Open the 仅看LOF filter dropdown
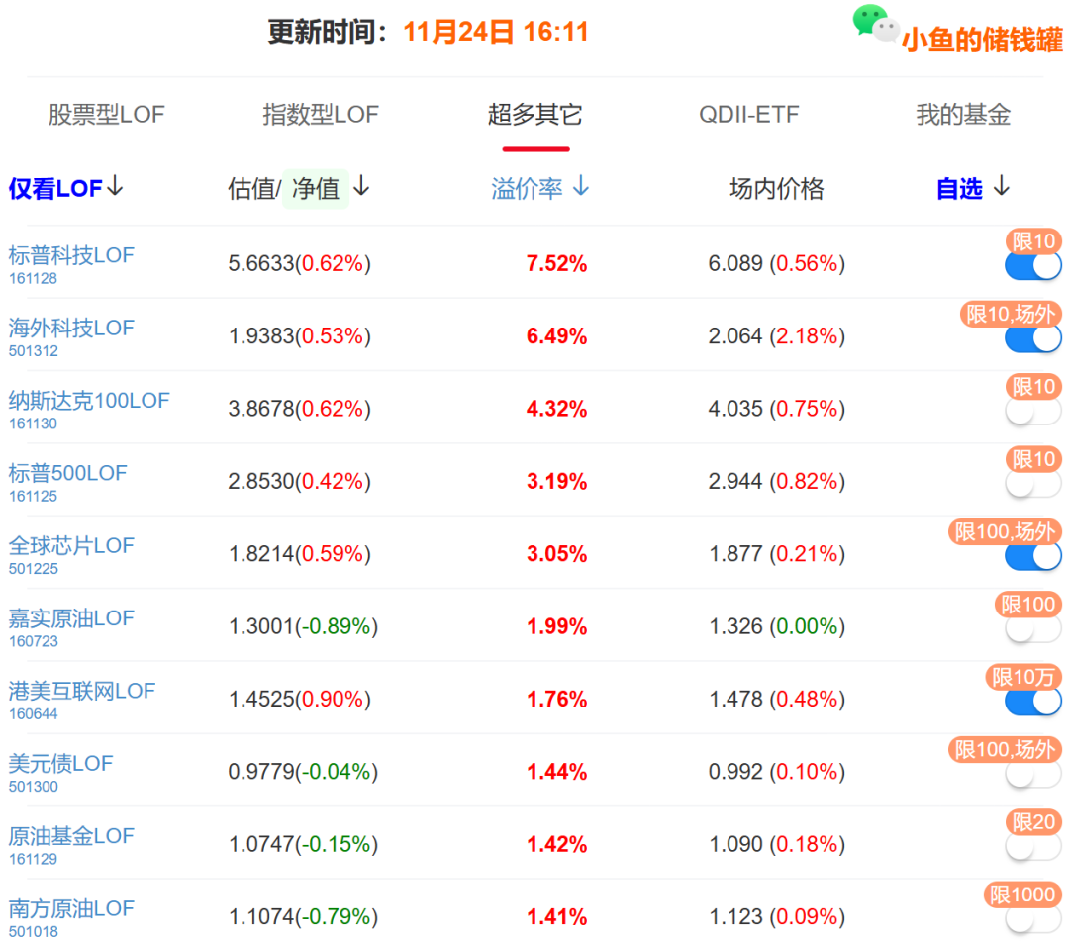The height and width of the screenshot is (942, 1069). point(65,188)
